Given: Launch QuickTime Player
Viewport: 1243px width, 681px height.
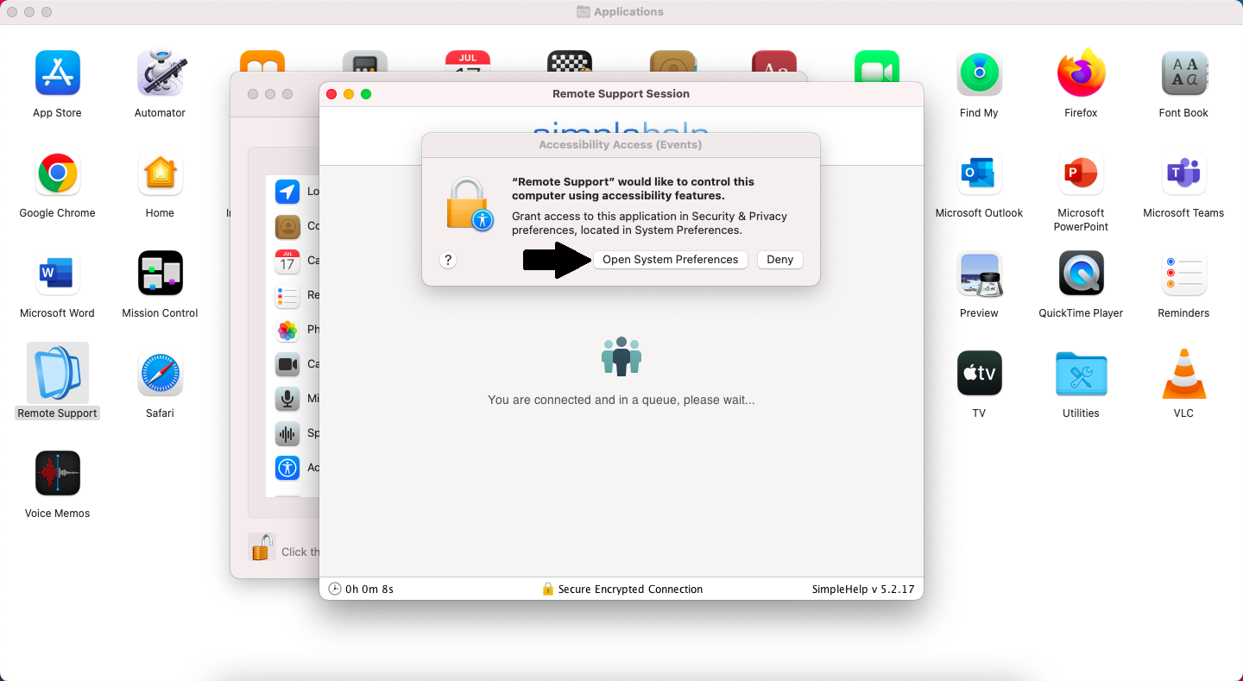Looking at the screenshot, I should pos(1081,274).
